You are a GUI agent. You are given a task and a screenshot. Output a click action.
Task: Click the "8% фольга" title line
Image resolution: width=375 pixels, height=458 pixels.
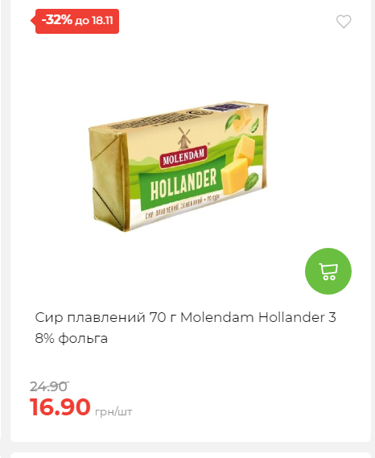(x=72, y=339)
